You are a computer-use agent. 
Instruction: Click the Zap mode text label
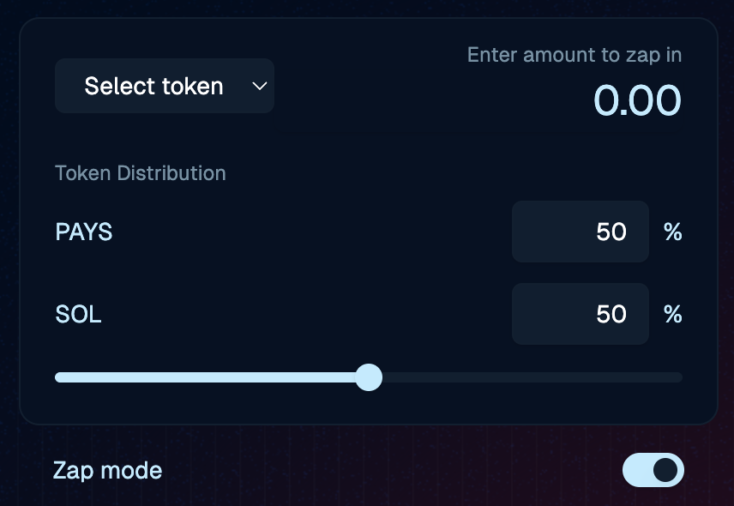[106, 470]
